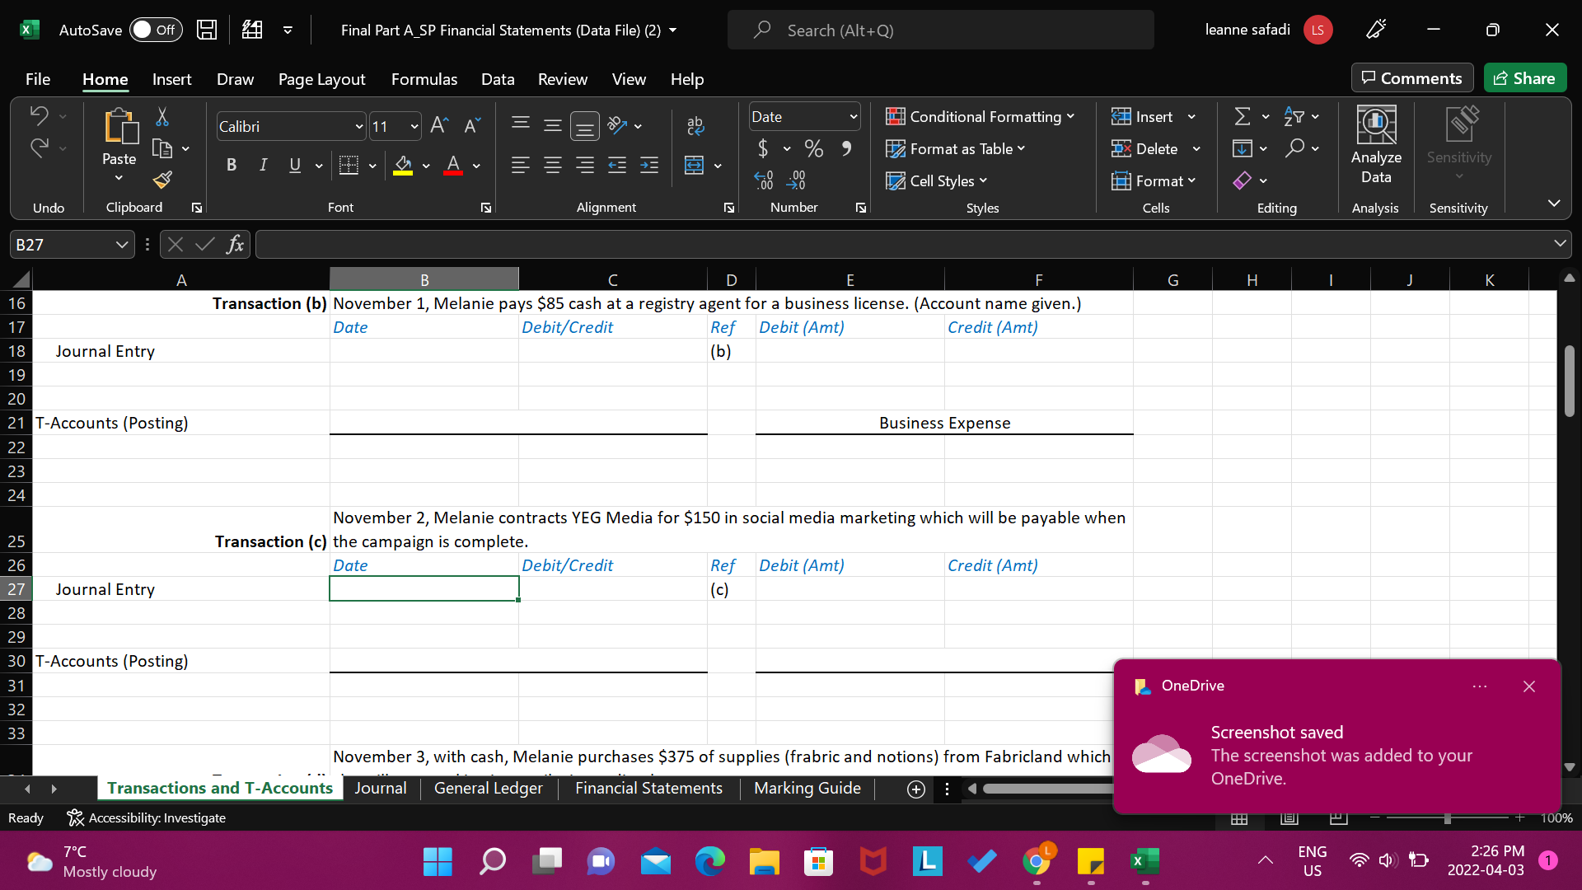Launch Excel from the taskbar

pyautogui.click(x=1144, y=861)
